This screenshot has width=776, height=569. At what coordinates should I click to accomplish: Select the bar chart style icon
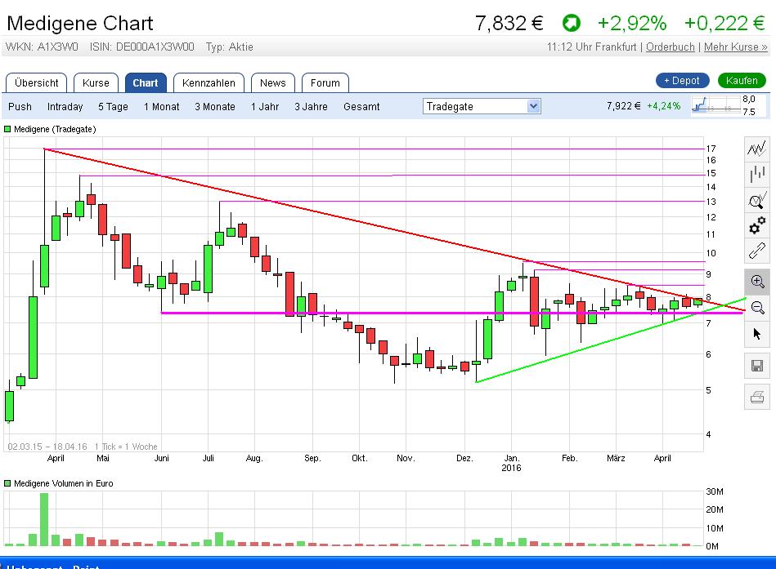pyautogui.click(x=757, y=174)
